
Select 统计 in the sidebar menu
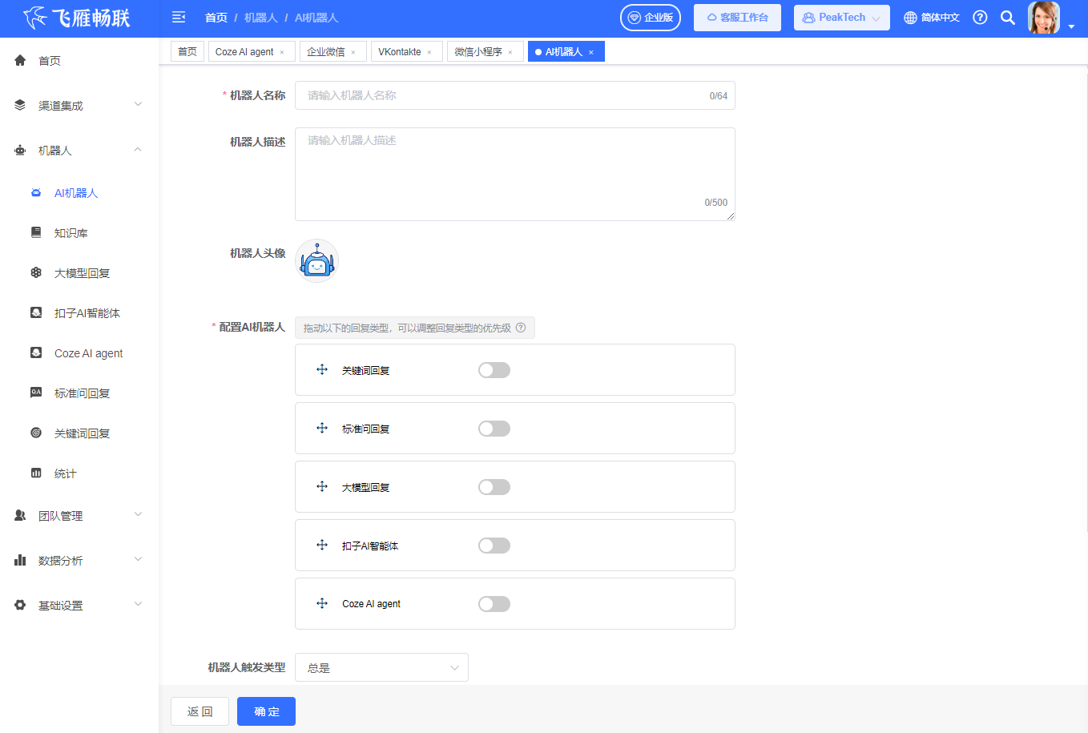click(65, 473)
